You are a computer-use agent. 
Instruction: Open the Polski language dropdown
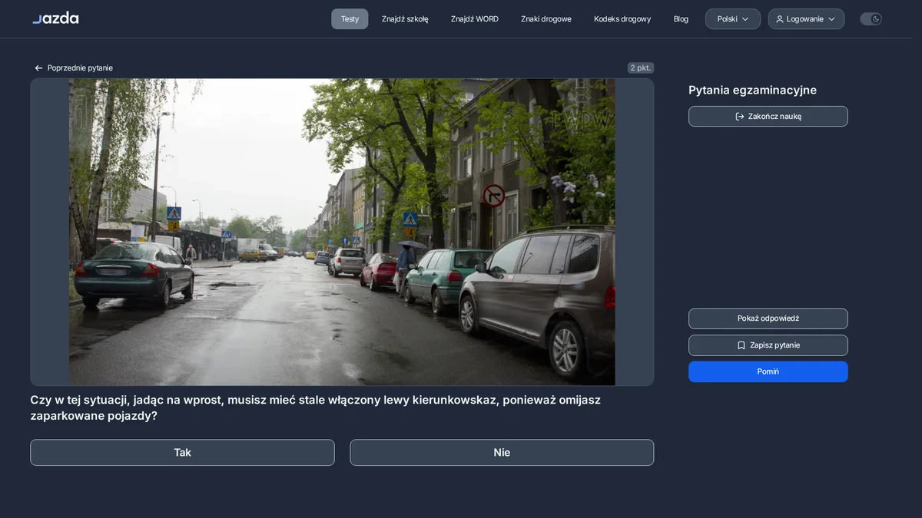pyautogui.click(x=733, y=19)
